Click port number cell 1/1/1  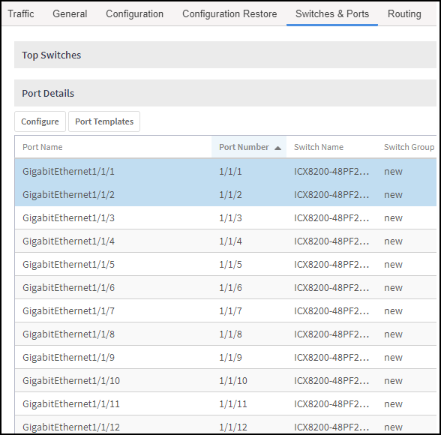click(x=230, y=172)
